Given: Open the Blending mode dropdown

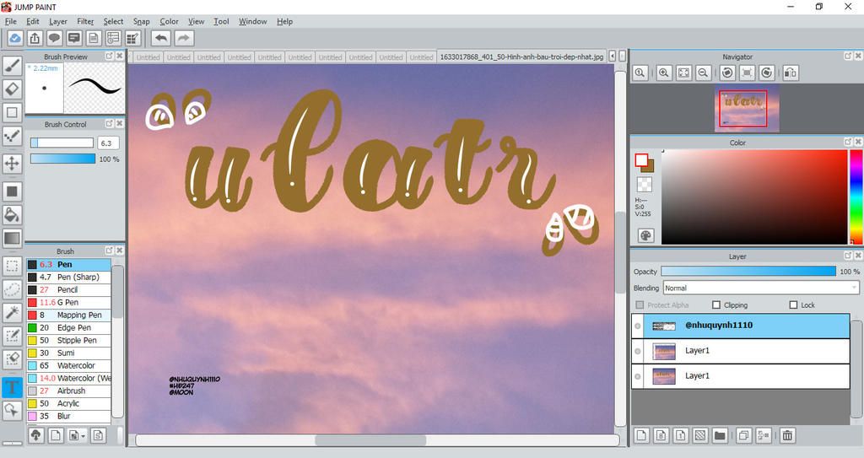Looking at the screenshot, I should tap(761, 288).
